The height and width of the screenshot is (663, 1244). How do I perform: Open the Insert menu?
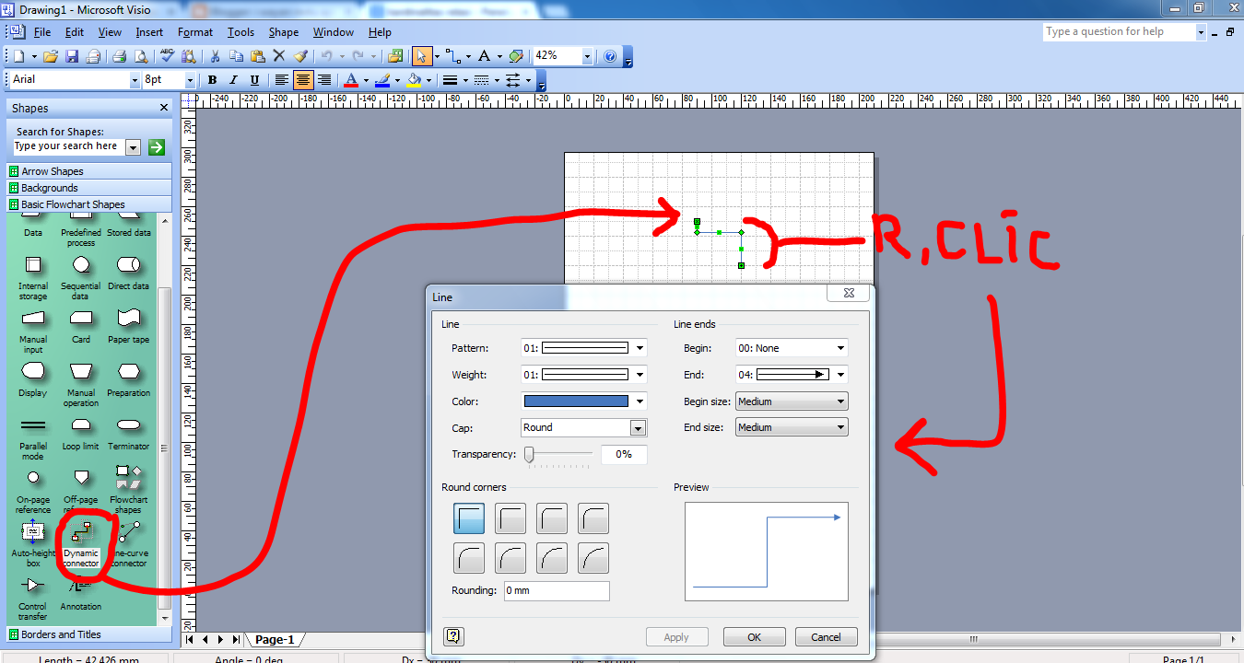[149, 32]
